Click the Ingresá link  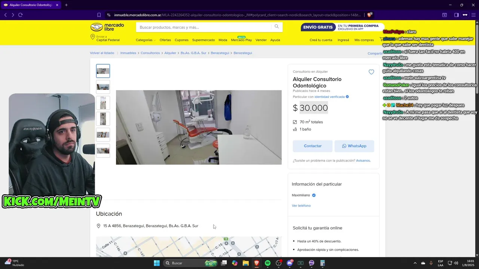[343, 40]
